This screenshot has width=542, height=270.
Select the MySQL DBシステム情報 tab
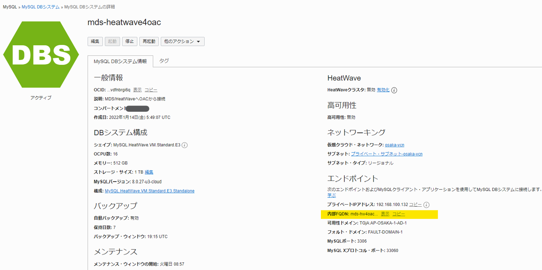[120, 61]
